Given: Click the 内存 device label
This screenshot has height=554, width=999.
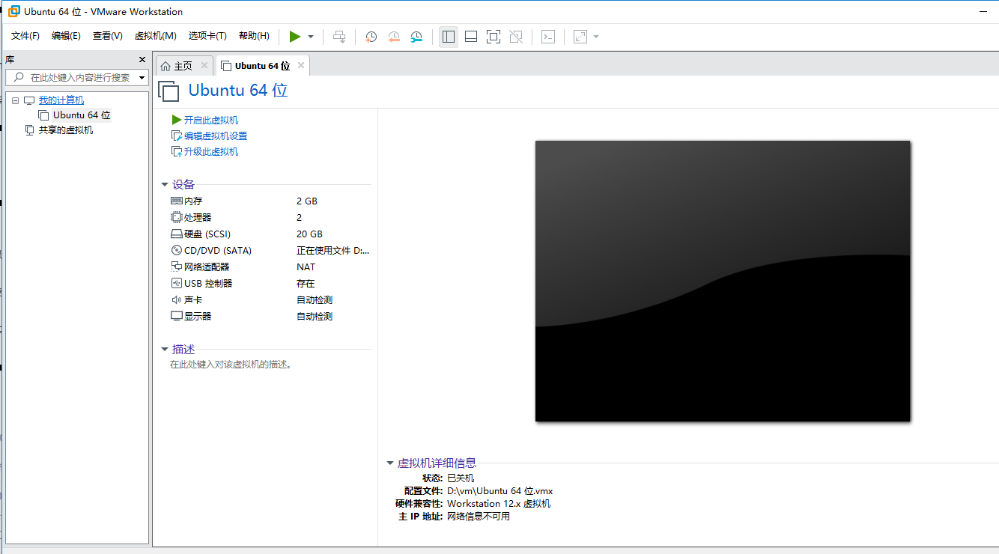Looking at the screenshot, I should (x=193, y=201).
